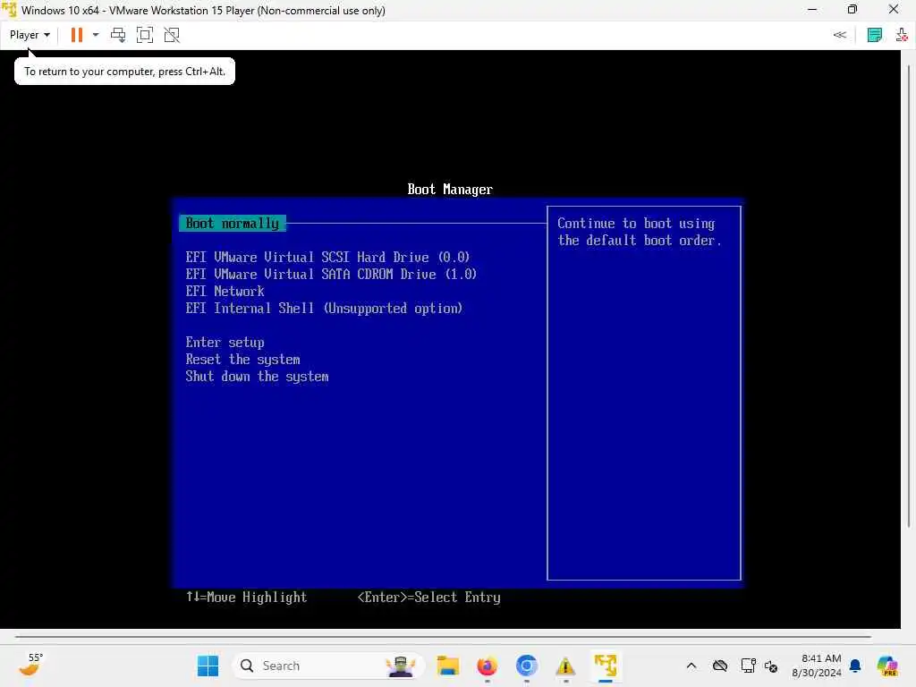Send Ctrl+Alt+Del to the virtual machine
This screenshot has height=687, width=916.
(x=118, y=35)
